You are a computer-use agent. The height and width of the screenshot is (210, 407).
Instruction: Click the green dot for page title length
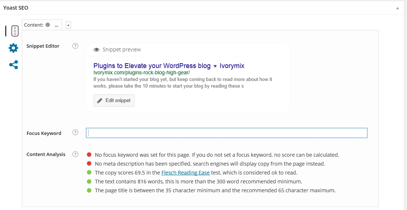89,190
